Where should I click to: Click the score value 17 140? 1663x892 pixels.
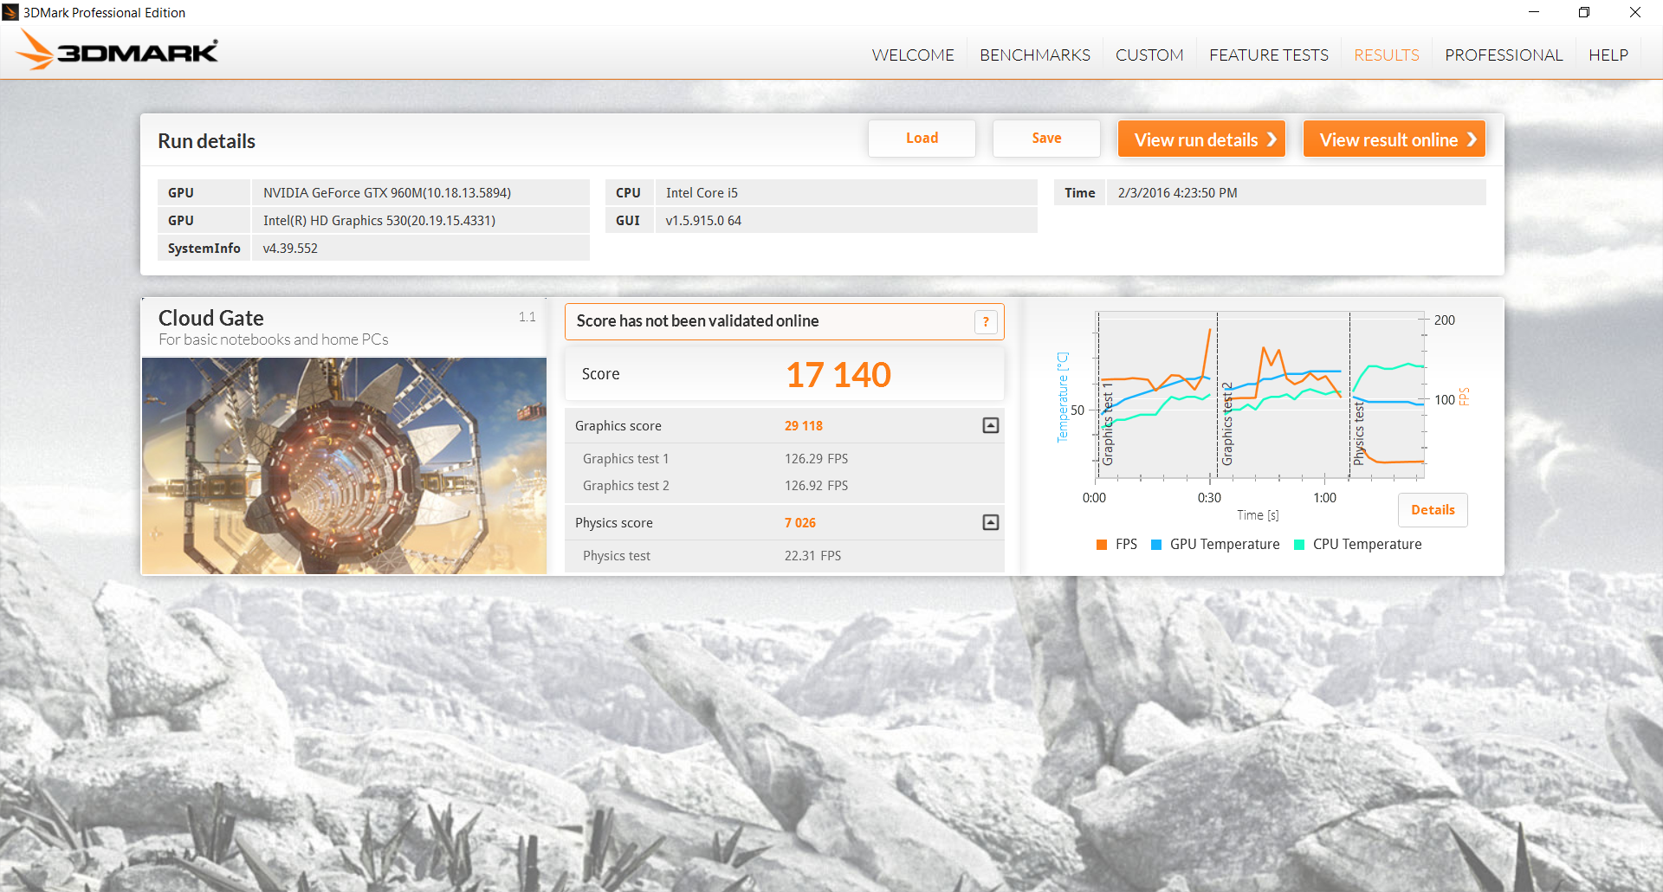pyautogui.click(x=838, y=375)
